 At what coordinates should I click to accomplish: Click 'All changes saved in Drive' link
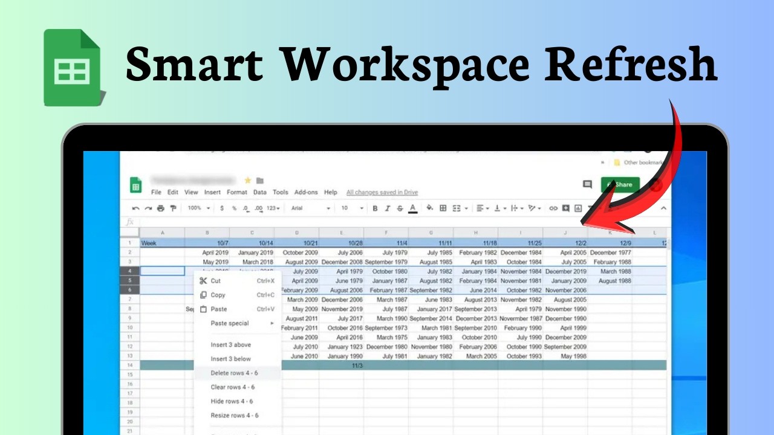click(382, 192)
